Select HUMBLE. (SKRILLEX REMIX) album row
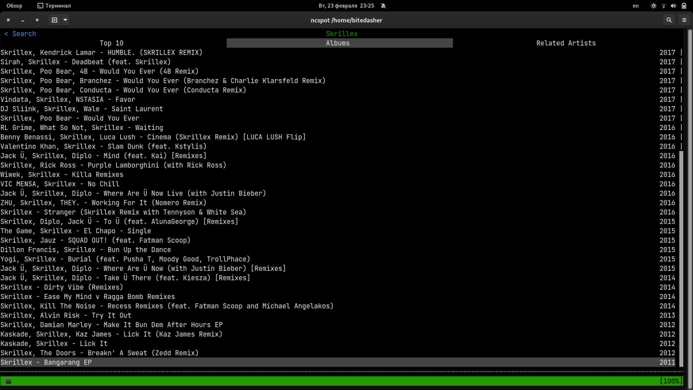The width and height of the screenshot is (693, 390). 338,53
